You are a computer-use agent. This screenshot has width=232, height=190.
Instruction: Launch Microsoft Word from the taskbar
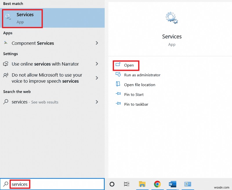click(173, 184)
